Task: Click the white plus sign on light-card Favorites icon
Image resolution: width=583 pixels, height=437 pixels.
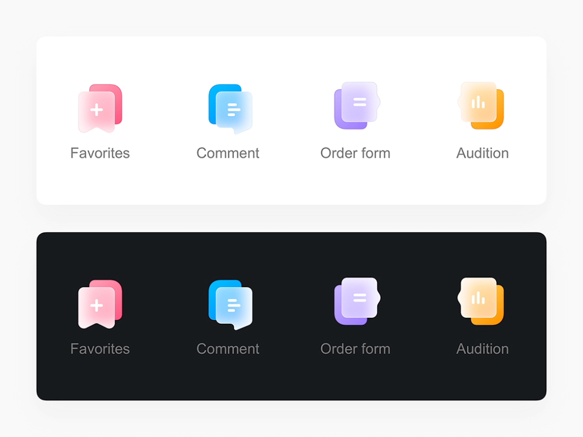Action: click(96, 110)
